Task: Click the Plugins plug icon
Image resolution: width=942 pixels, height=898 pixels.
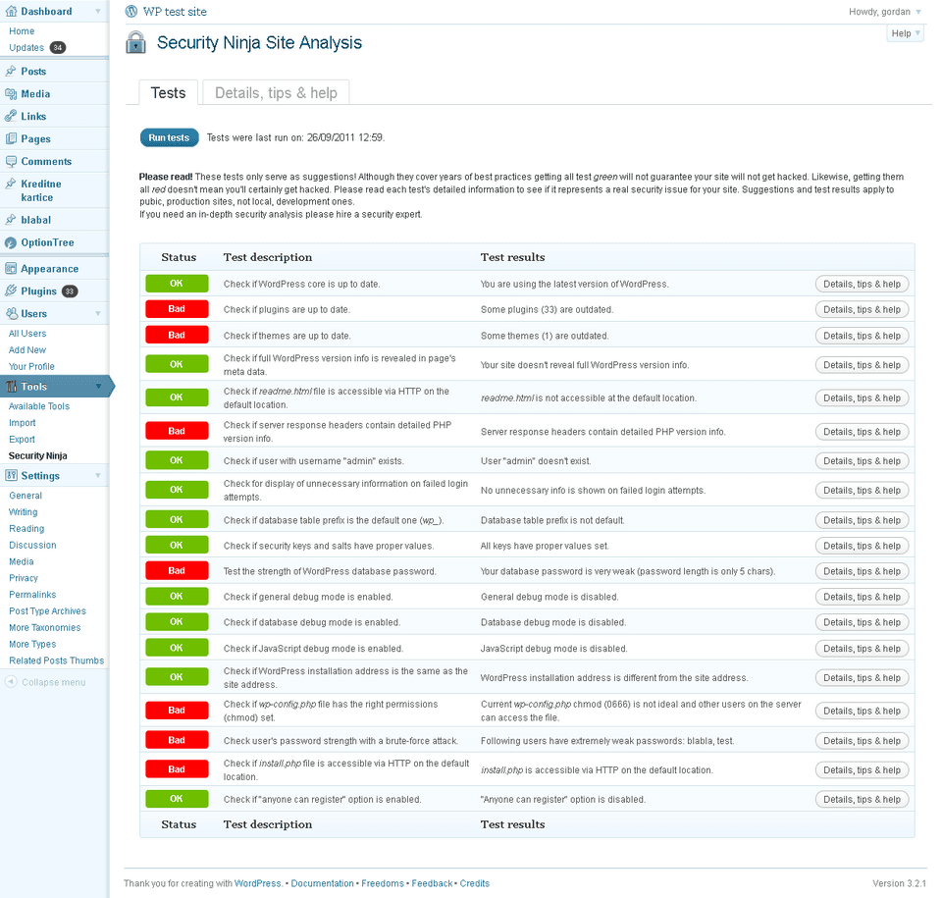Action: tap(11, 291)
